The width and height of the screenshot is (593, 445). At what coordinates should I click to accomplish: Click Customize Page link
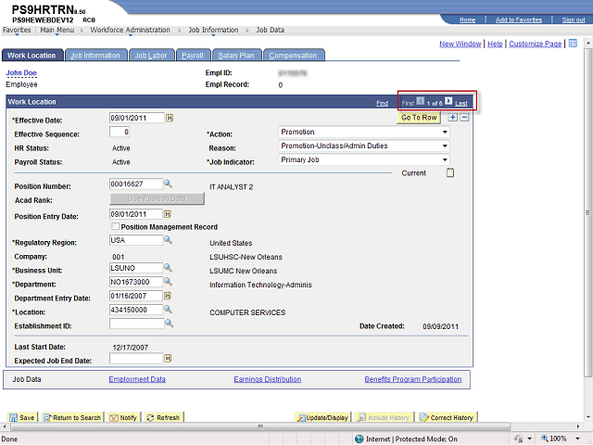click(536, 44)
